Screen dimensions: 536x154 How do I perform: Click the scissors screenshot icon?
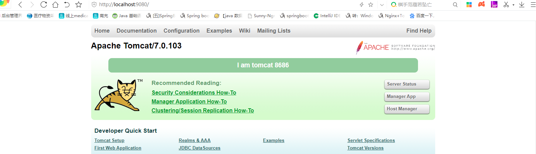tap(506, 5)
